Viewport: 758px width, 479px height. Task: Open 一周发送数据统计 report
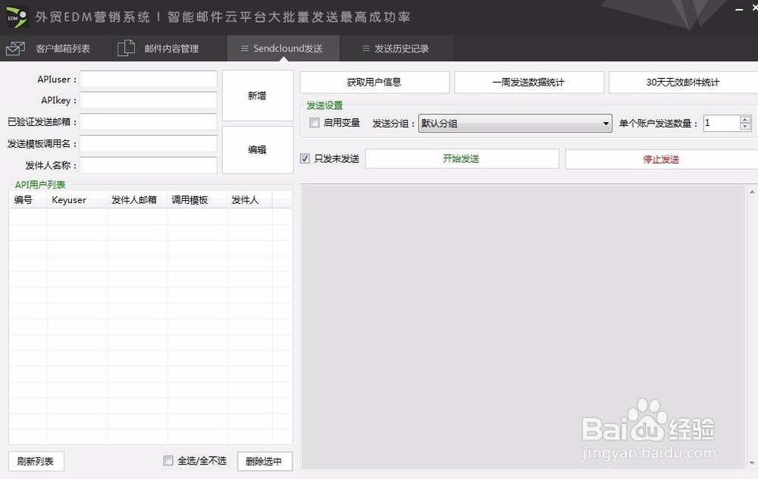click(528, 82)
